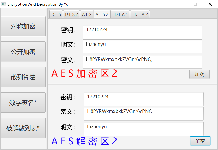Switch to the DES tab

tap(56, 14)
